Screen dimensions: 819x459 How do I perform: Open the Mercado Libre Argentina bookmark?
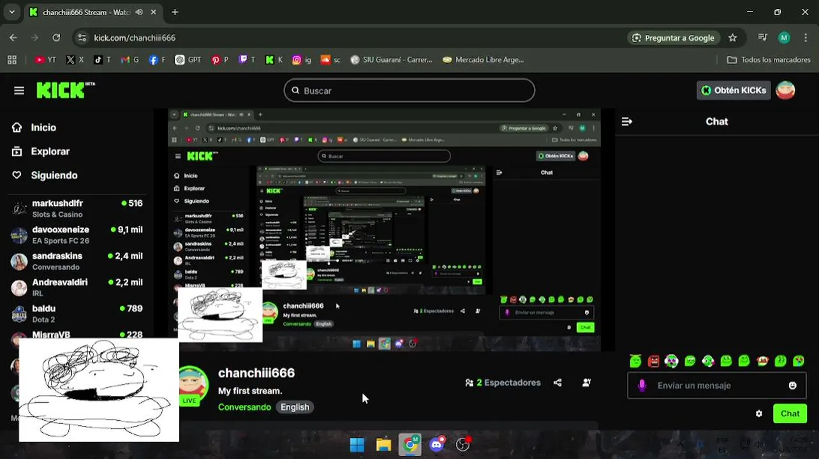[x=483, y=60]
